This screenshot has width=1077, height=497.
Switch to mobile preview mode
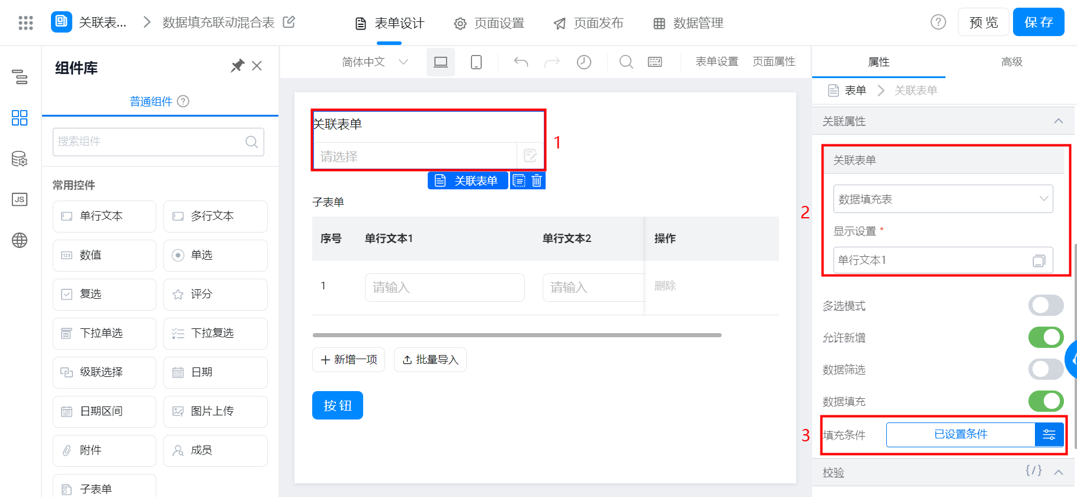click(476, 62)
